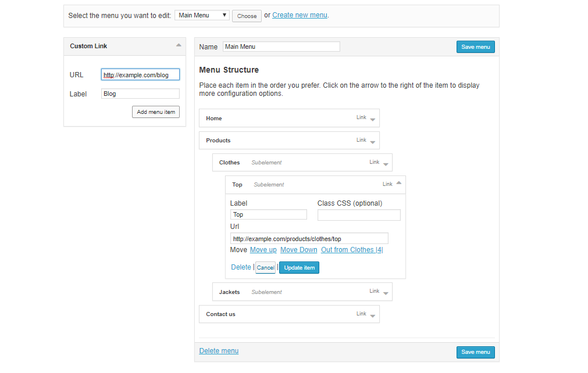Open the menu selection dropdown
The width and height of the screenshot is (588, 373).
coord(202,15)
